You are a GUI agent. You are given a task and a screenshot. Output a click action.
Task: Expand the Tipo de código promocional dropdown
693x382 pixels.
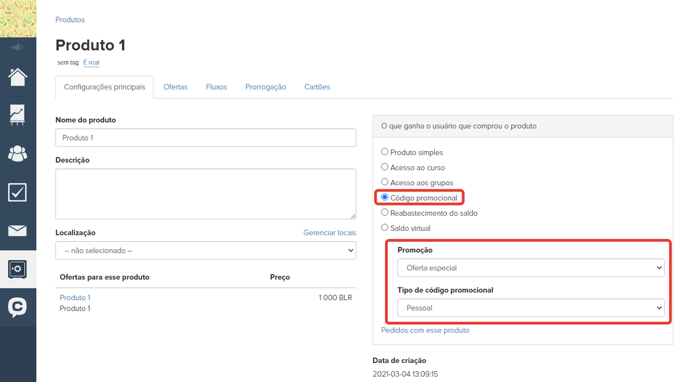tap(531, 308)
